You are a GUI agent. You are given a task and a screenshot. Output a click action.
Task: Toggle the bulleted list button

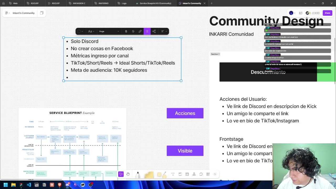(x=147, y=31)
